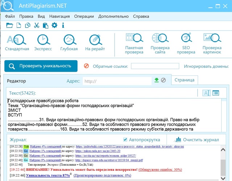Open the Вид menu
This screenshot has width=232, height=181.
41,16
